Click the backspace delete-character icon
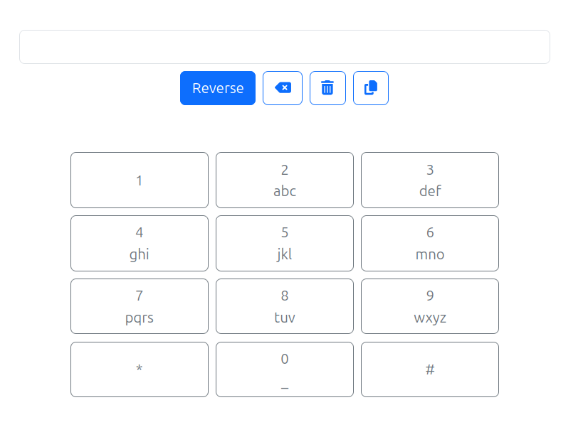This screenshot has width=588, height=432. point(283,88)
